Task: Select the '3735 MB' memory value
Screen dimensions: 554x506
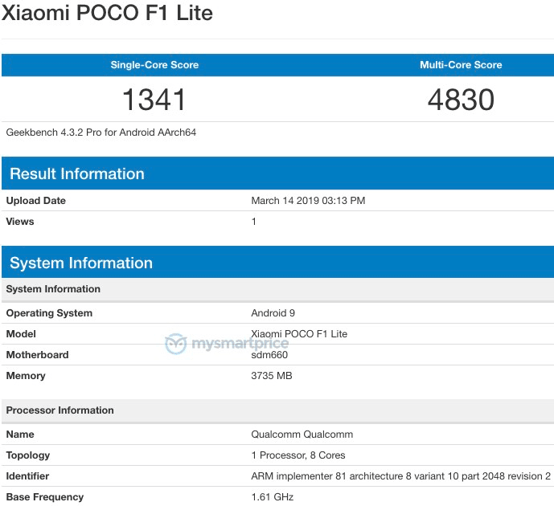Action: [x=271, y=376]
